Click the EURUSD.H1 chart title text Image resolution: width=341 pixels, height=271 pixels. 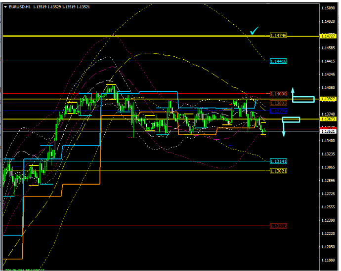point(20,7)
